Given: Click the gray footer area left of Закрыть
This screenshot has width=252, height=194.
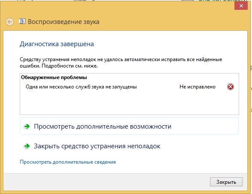Looking at the screenshot, I should click(106, 182).
